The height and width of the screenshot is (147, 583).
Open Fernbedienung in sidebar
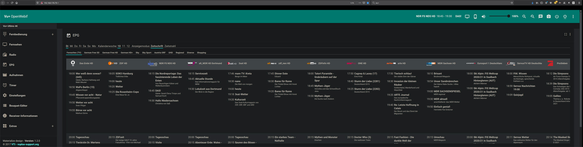(x=18, y=34)
